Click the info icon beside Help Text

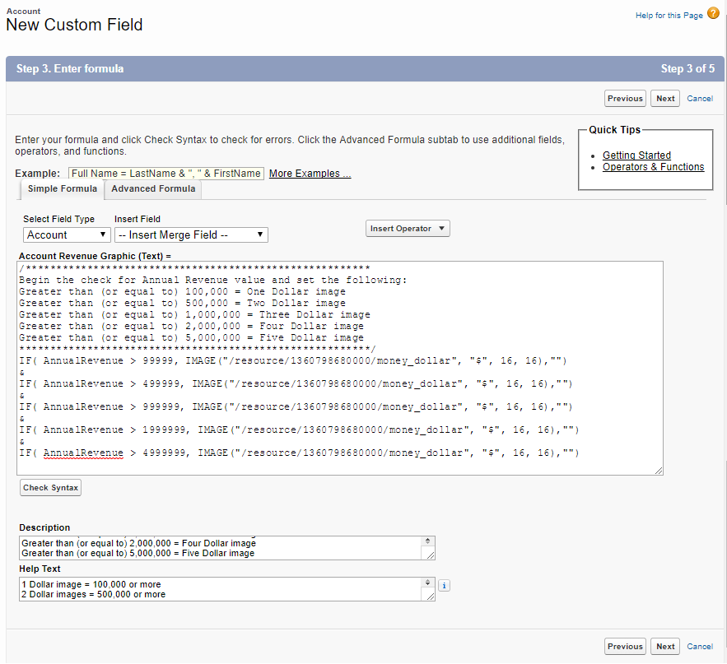click(x=444, y=586)
